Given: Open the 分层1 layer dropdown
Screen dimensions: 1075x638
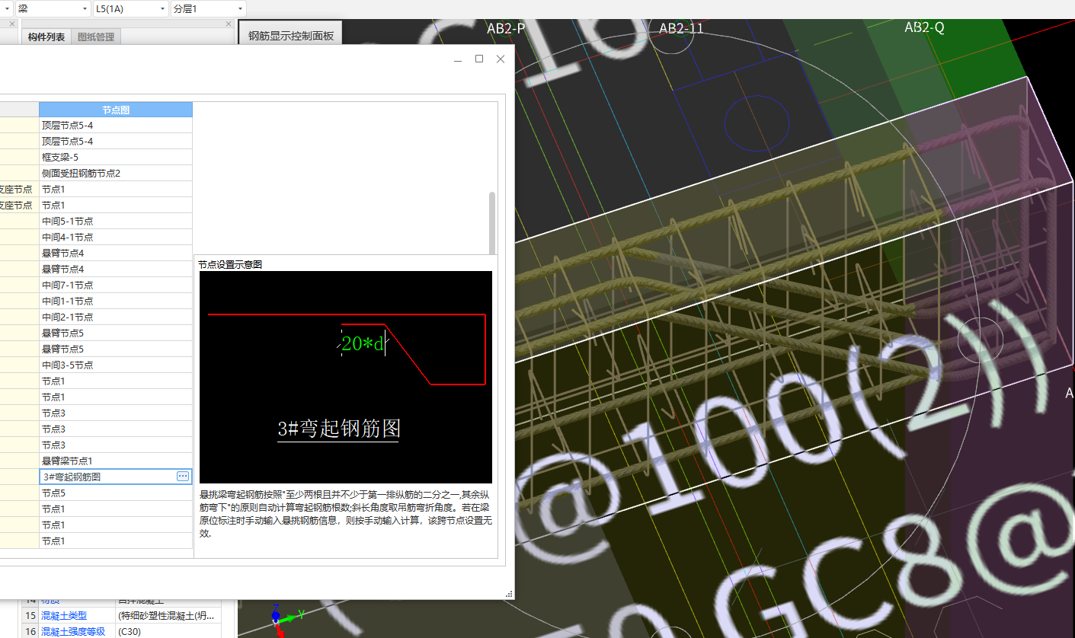Looking at the screenshot, I should tap(208, 8).
